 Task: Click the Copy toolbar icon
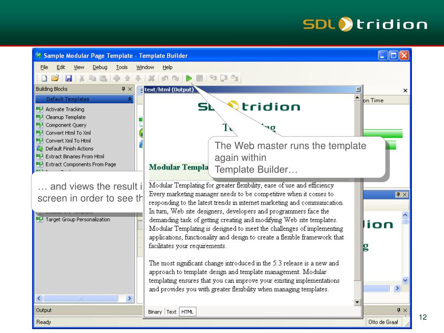pos(92,78)
